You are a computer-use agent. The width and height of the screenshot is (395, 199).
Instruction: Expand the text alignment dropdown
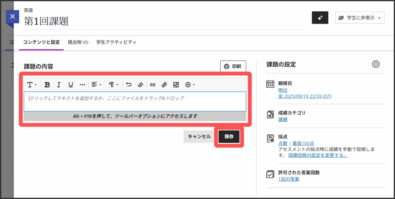(x=96, y=85)
